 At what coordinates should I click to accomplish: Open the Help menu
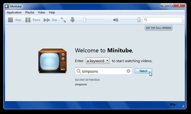tap(52, 12)
